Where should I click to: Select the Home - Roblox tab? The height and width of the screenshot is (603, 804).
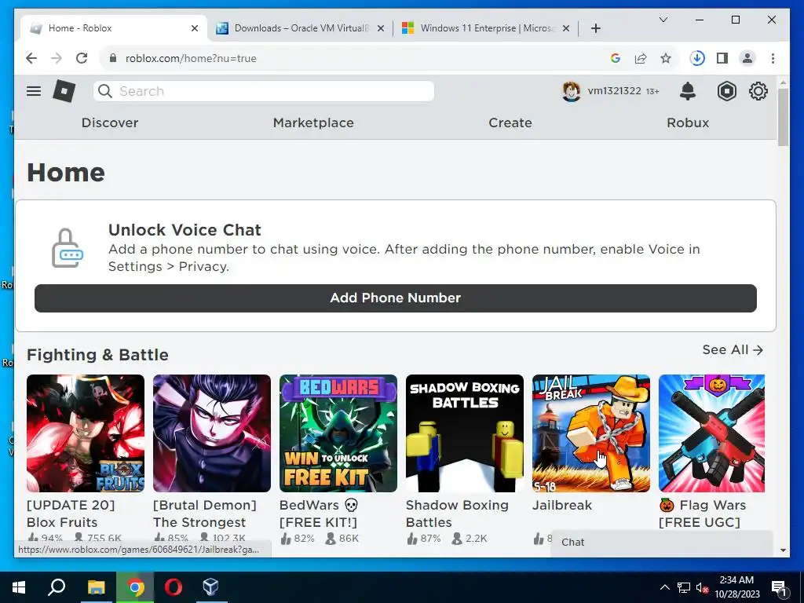tap(114, 28)
